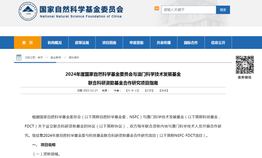Screen dimensions: 262x158
Task: Click the 关闭 close page link
Action: coord(164,91)
